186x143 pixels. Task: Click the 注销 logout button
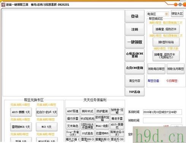coord(135,30)
